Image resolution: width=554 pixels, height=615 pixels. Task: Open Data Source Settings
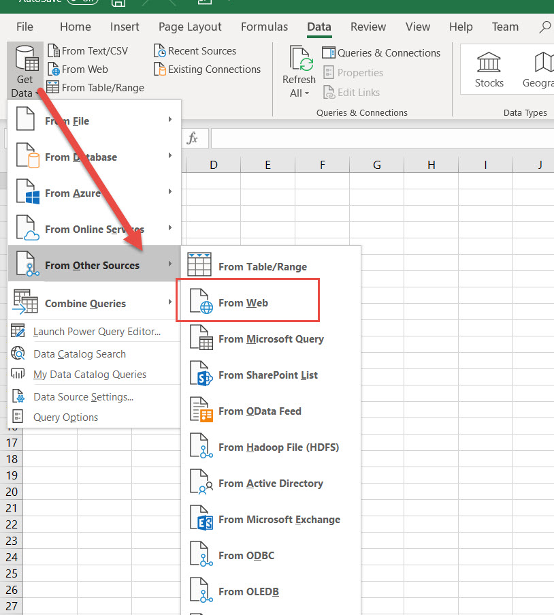[94, 397]
